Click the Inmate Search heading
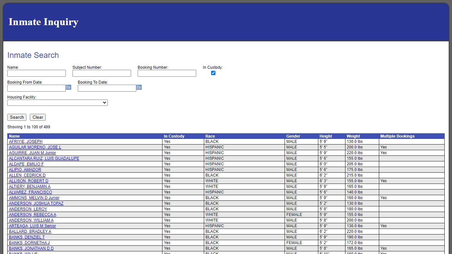This screenshot has height=254, width=452. tap(33, 55)
